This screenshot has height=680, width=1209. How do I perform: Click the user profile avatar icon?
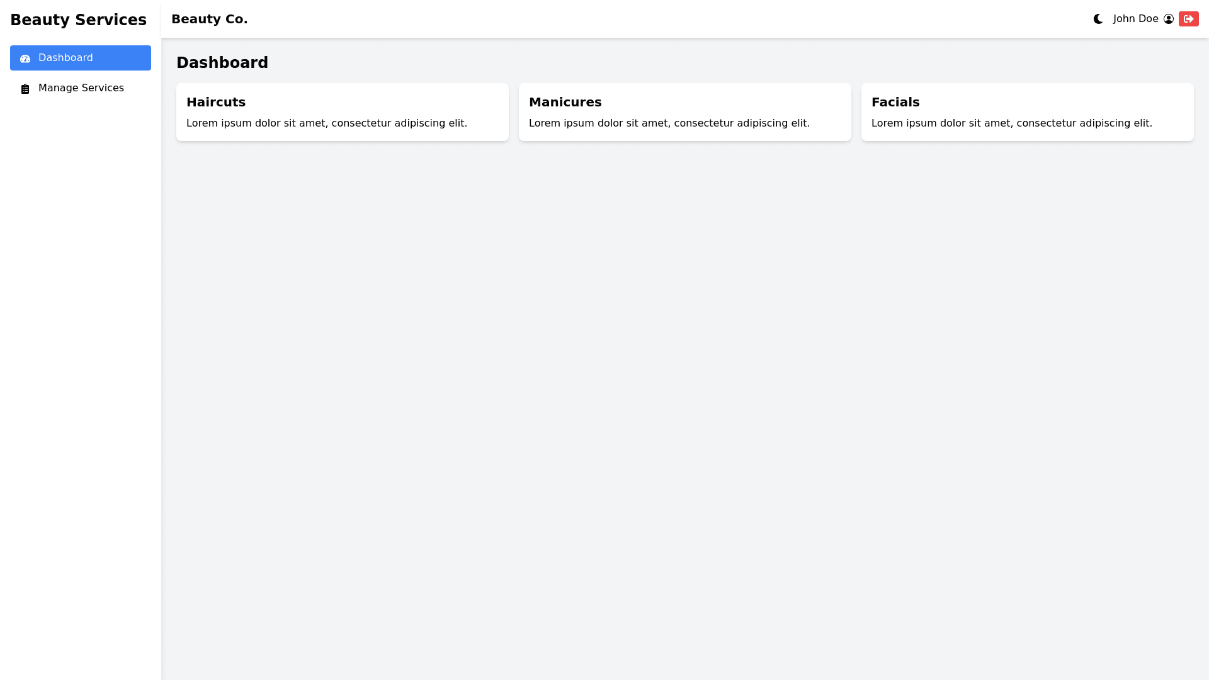pyautogui.click(x=1169, y=19)
